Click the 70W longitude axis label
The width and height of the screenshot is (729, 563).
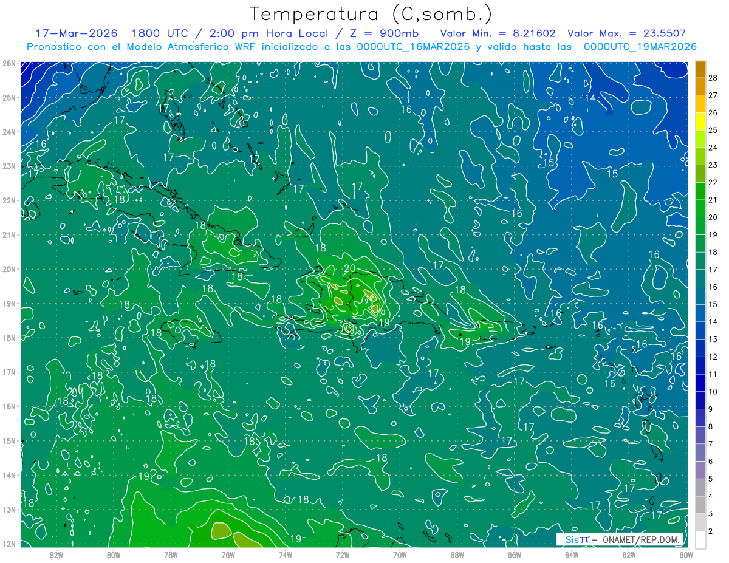coord(399,554)
